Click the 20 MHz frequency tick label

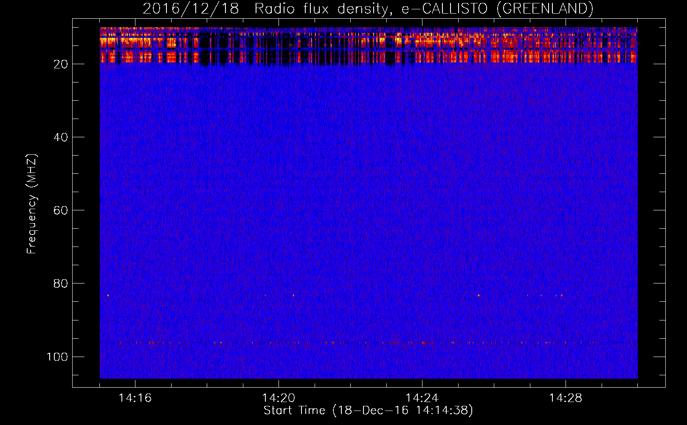pos(61,64)
